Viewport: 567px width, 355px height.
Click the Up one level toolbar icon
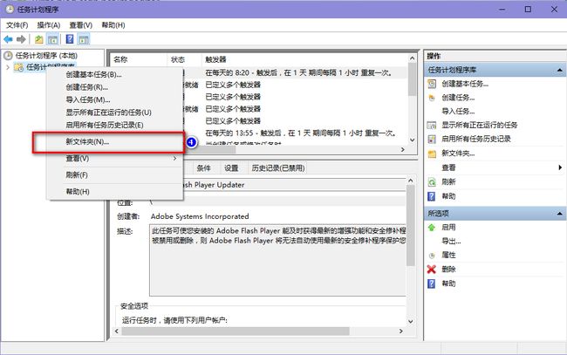pos(39,39)
